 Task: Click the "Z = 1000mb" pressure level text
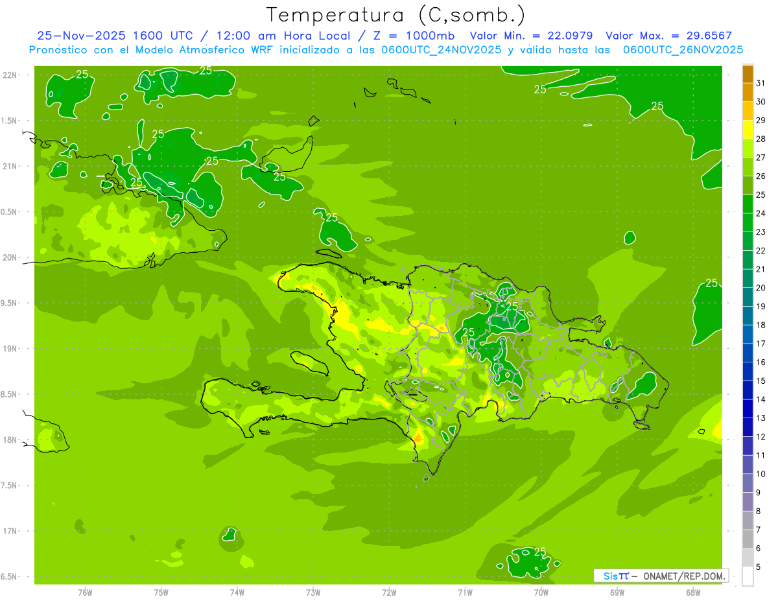[414, 36]
